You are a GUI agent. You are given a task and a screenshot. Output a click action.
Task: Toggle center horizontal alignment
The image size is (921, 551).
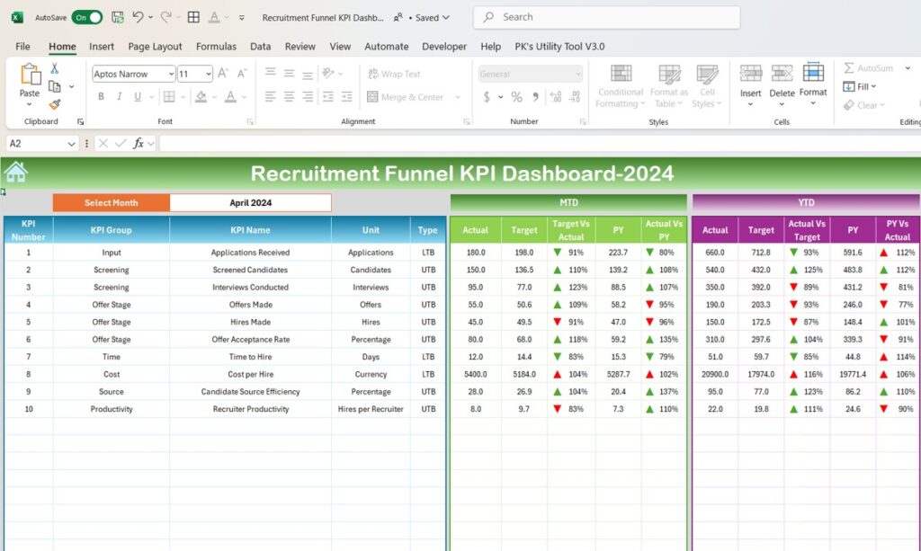click(289, 97)
